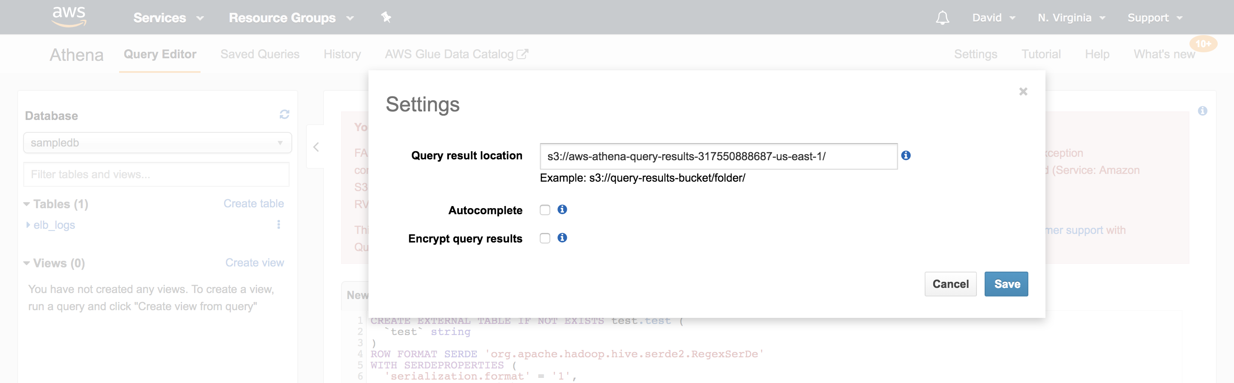
Task: Check Encrypt query results
Action: click(x=545, y=239)
